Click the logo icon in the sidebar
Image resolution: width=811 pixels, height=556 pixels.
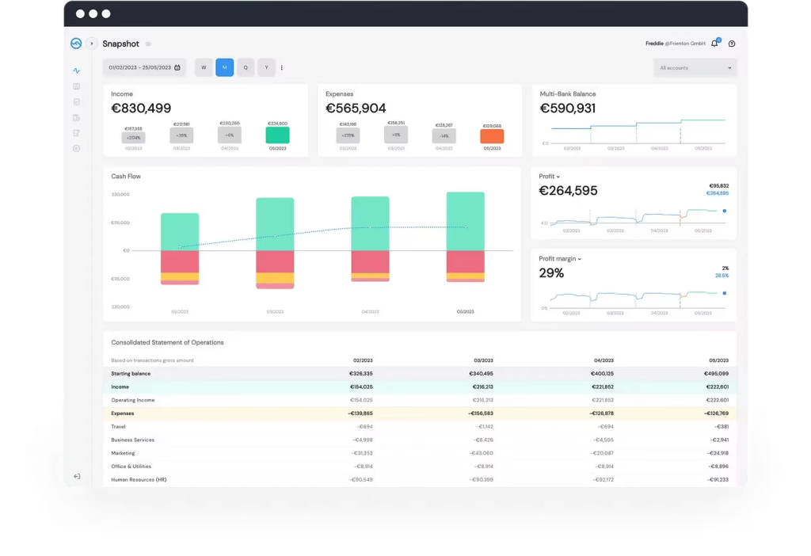[76, 44]
